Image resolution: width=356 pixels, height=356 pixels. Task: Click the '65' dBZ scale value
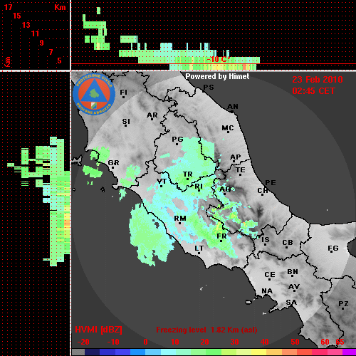click(340, 342)
